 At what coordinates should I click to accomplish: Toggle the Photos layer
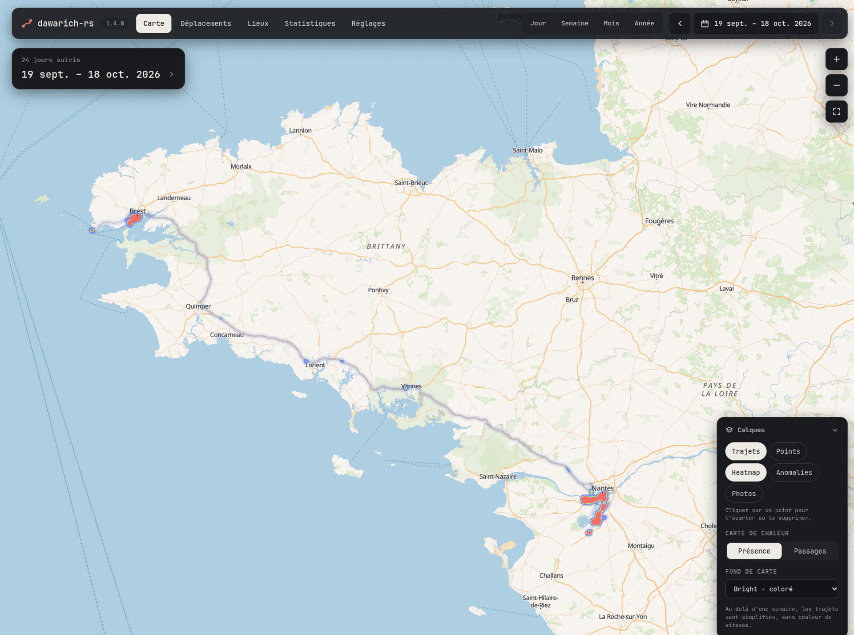coord(743,494)
